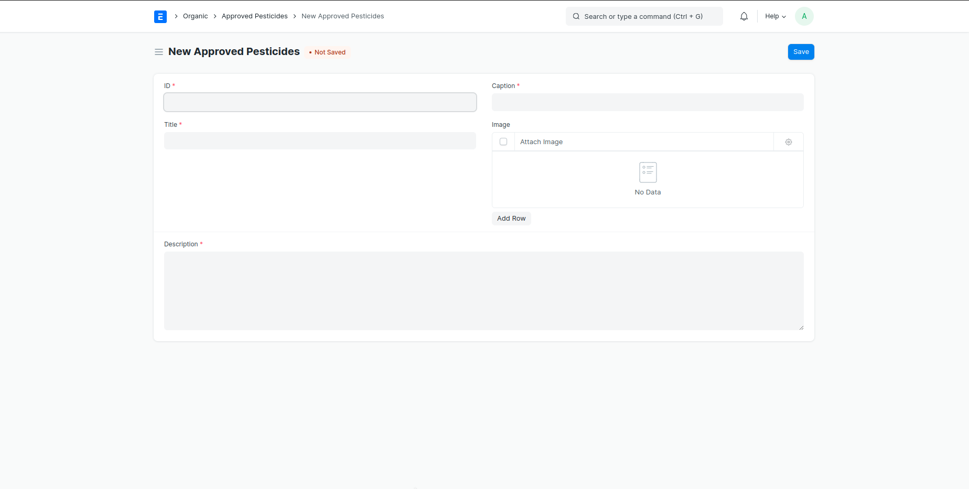Image resolution: width=969 pixels, height=489 pixels.
Task: Click the magnifier icon in search bar
Action: click(576, 17)
